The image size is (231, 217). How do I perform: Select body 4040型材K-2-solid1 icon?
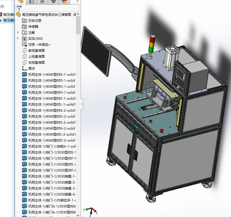point(25,123)
